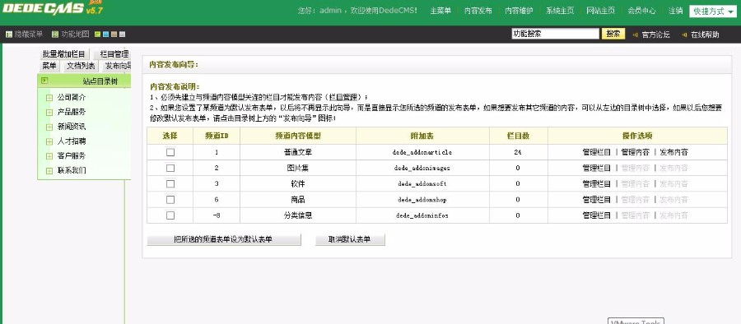Click 功能地图 text link
This screenshot has width=741, height=324.
click(75, 34)
